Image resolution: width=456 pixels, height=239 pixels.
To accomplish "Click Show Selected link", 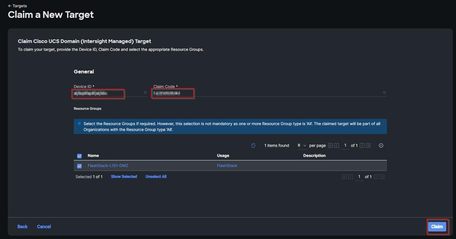I will pyautogui.click(x=124, y=177).
